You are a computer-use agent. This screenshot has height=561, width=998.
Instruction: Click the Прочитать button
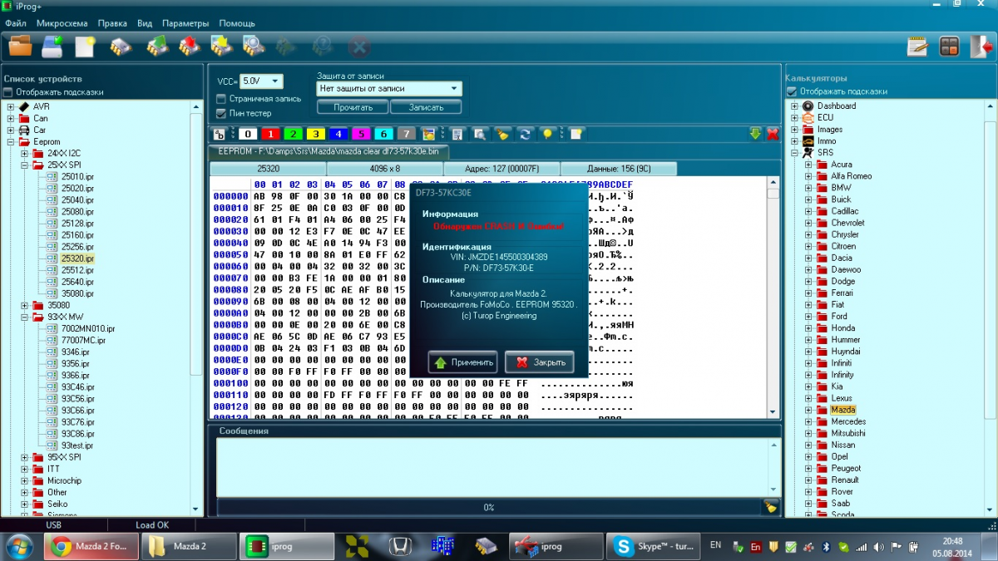coord(353,107)
